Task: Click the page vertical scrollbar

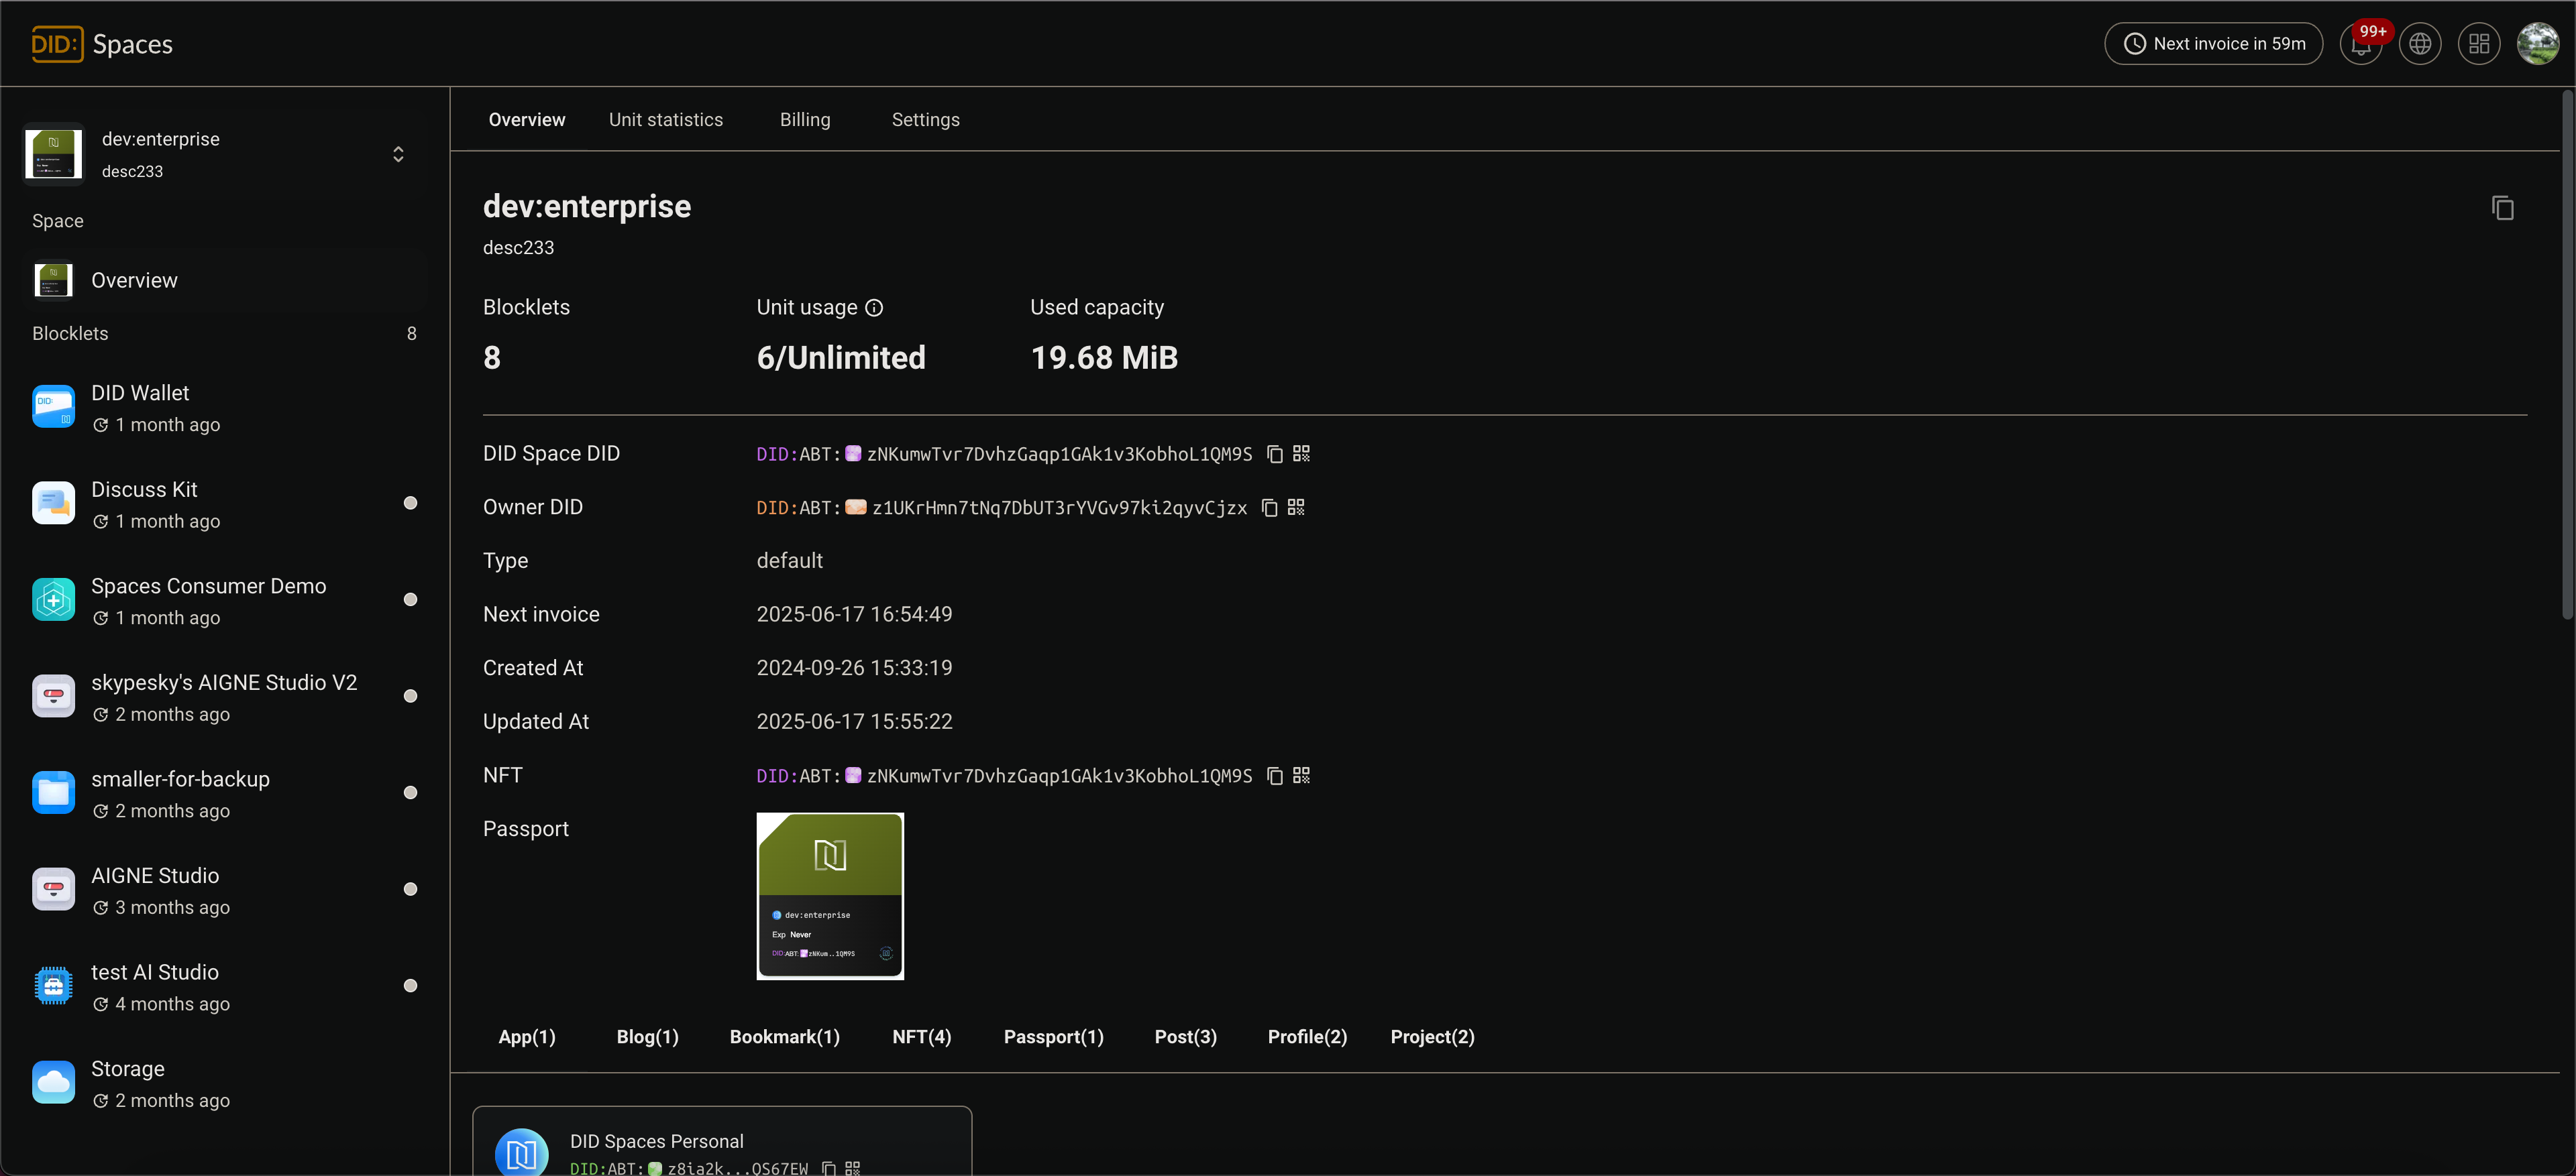Action: (x=2566, y=355)
